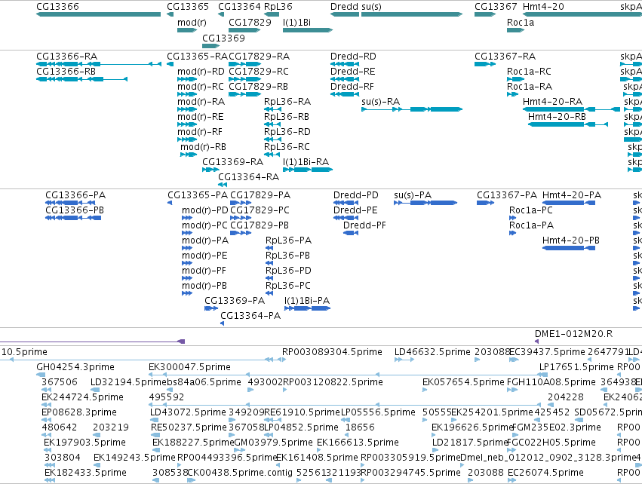Viewport: 642px width, 484px height.
Task: Select the DME1-012M20.R clone label
Action: tap(573, 333)
